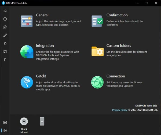This screenshot has height=135, width=161.
Task: Open the Custom folders settings heading
Action: click(119, 46)
